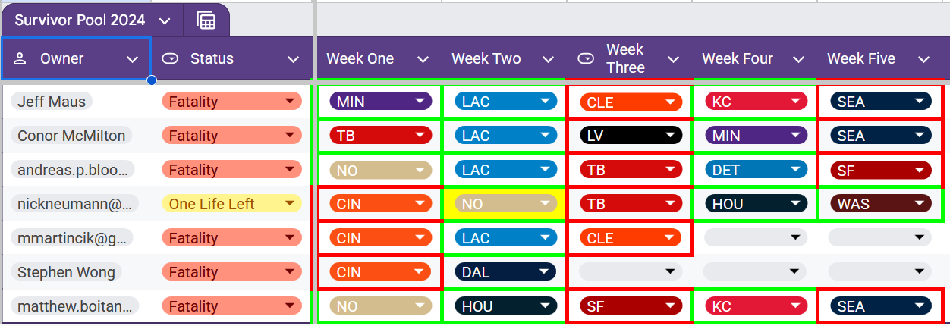950x326 pixels.
Task: Open mmartincik's empty Week Four cell
Action: [754, 238]
